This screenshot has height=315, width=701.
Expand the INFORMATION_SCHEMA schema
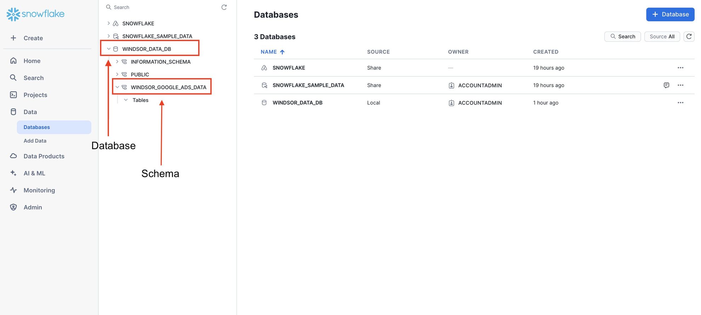click(117, 62)
